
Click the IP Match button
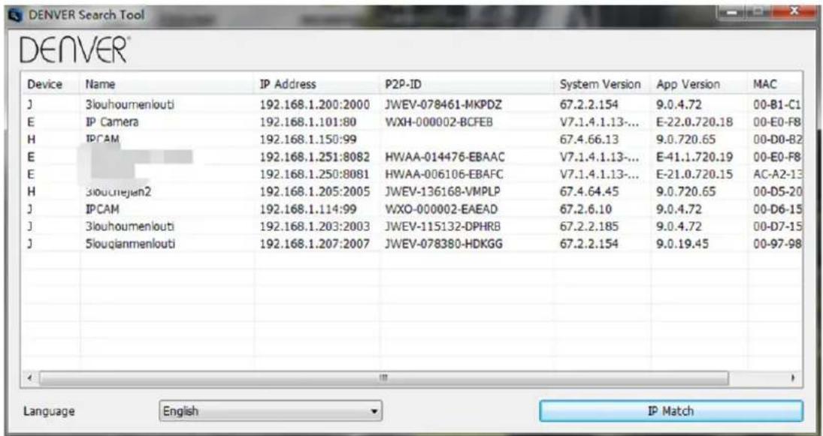click(x=671, y=411)
